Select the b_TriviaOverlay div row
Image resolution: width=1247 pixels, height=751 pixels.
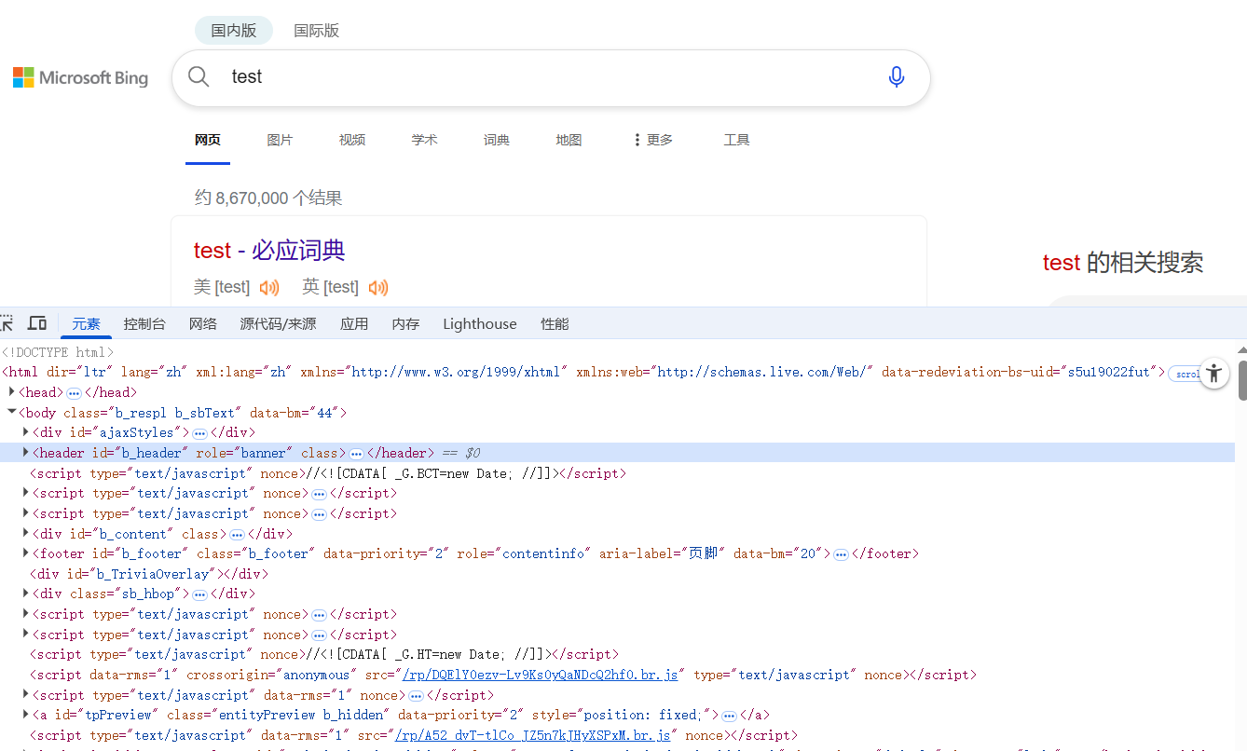(x=149, y=574)
